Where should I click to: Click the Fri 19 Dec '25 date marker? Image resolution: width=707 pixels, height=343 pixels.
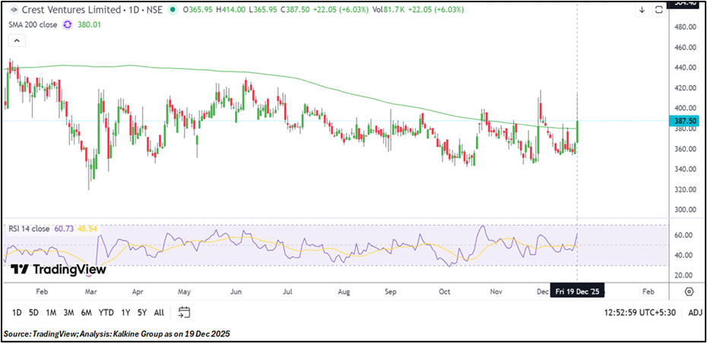(578, 291)
